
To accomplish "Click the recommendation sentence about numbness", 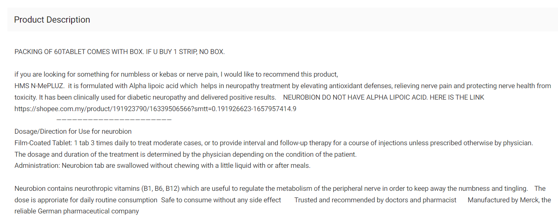I will pyautogui.click(x=176, y=74).
